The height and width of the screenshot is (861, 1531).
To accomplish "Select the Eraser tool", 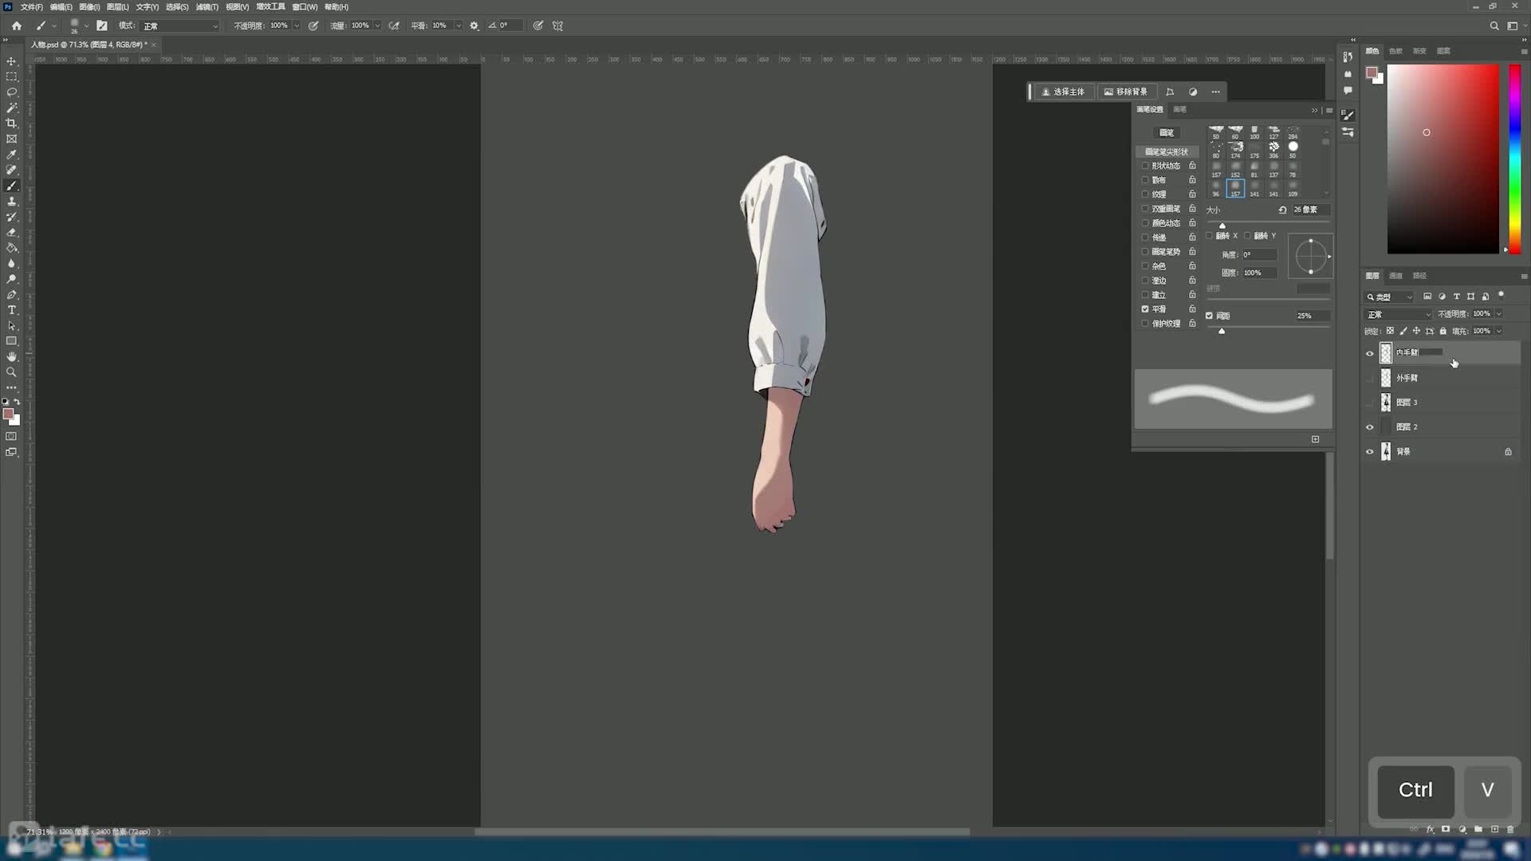I will [11, 233].
